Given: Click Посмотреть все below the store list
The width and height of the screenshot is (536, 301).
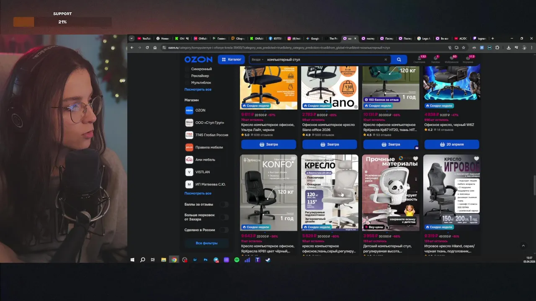Looking at the screenshot, I should pyautogui.click(x=198, y=193).
